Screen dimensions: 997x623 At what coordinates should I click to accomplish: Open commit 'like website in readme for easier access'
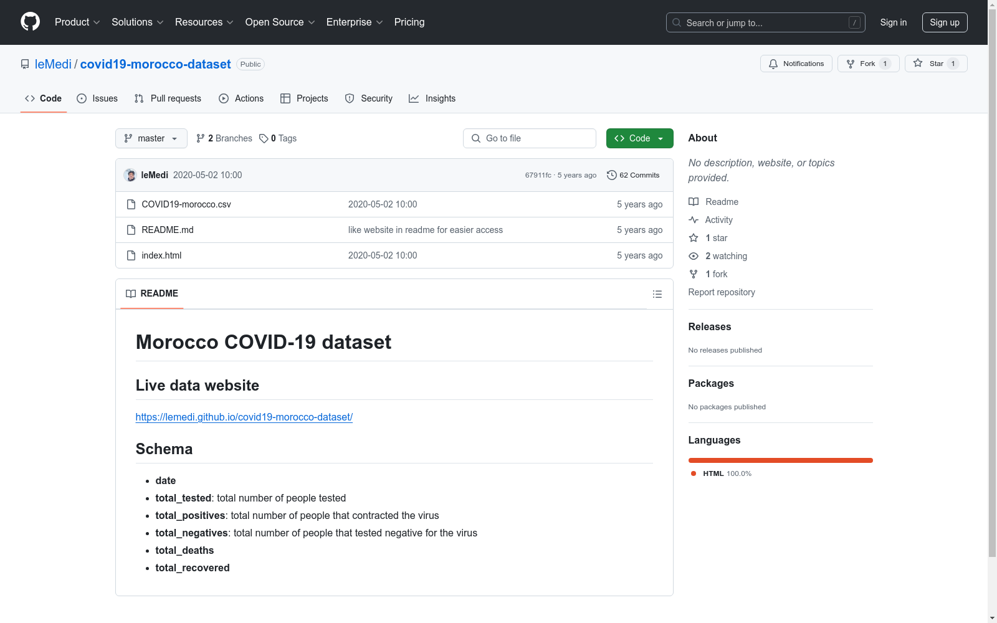(426, 230)
